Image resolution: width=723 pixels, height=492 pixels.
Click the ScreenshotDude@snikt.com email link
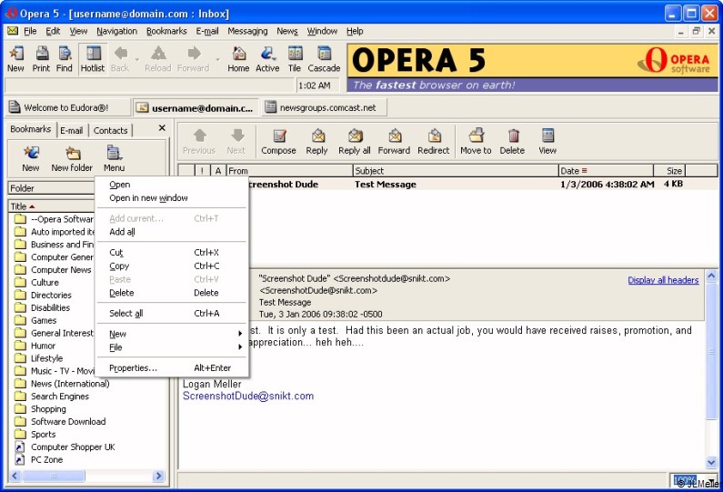(x=248, y=397)
